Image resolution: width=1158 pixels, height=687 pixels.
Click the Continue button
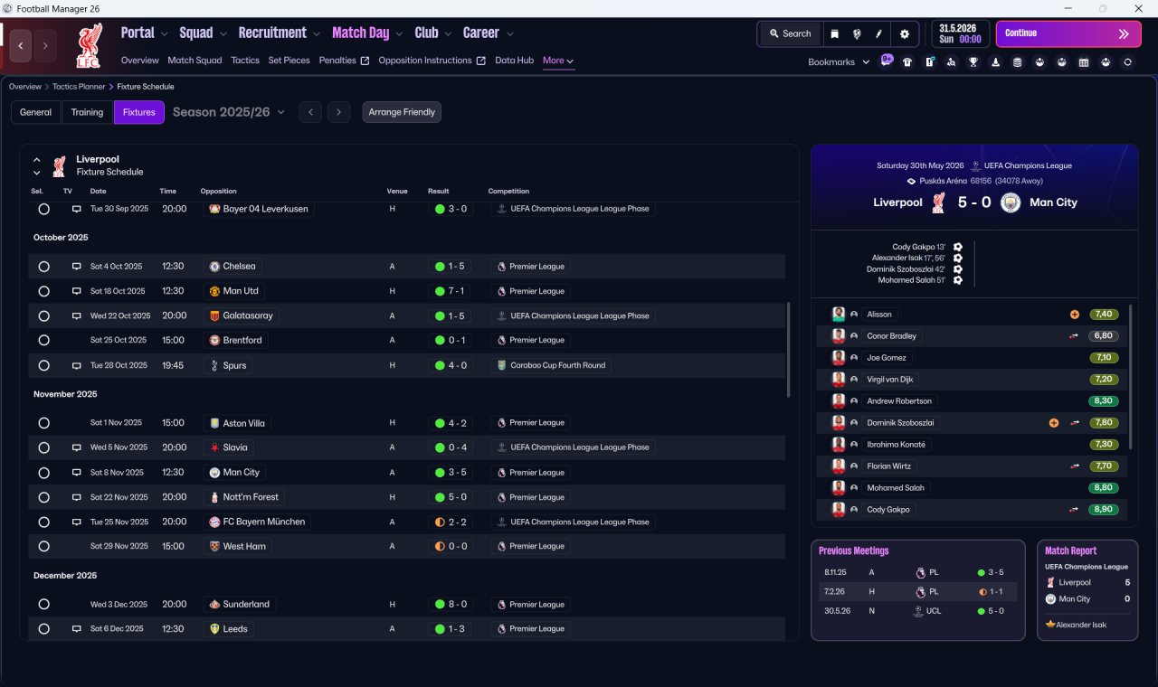point(1068,33)
